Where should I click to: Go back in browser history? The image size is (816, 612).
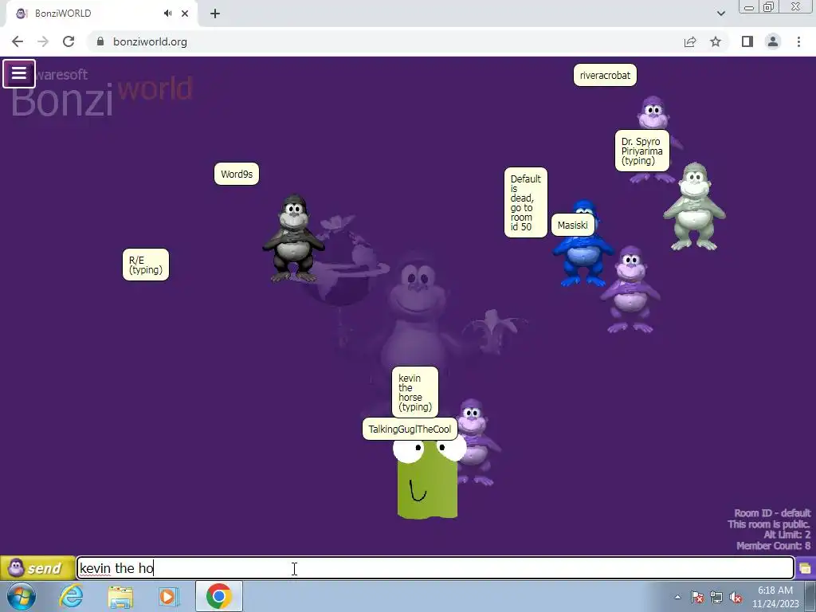18,41
